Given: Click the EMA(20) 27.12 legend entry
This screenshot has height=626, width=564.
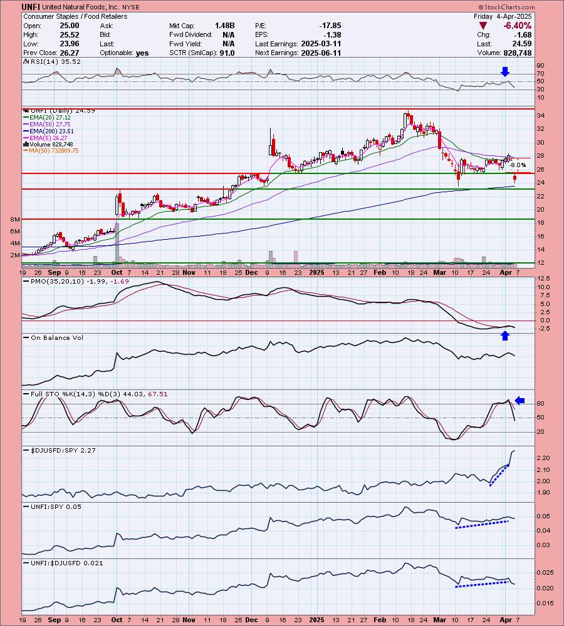Looking at the screenshot, I should [47, 118].
